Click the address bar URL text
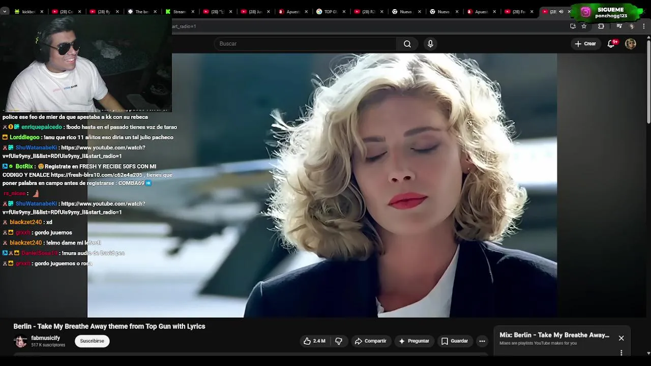 (x=184, y=26)
